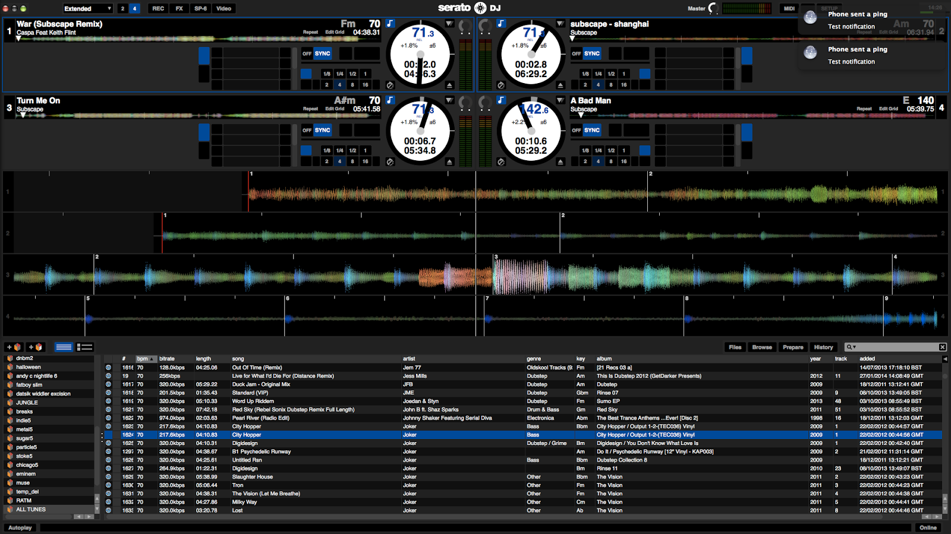Open the SP-6 sampler panel
951x534 pixels.
click(200, 8)
